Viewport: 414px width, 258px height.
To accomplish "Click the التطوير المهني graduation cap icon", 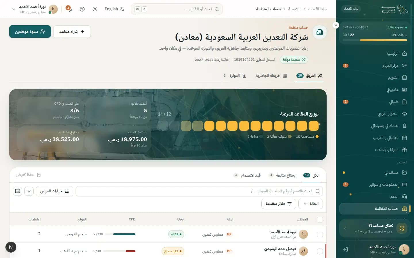I will pos(405,114).
